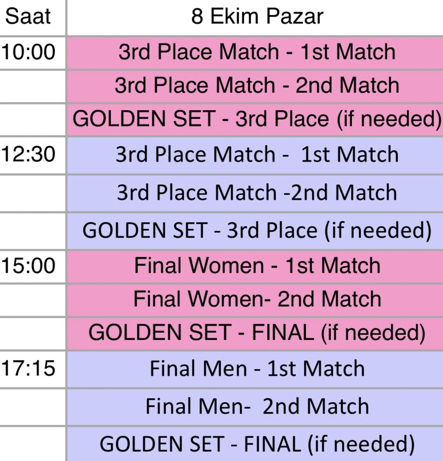This screenshot has height=461, width=443.
Task: Select blue "GOLDEN SET - FINAL (if needed)" cell
Action: point(257,444)
